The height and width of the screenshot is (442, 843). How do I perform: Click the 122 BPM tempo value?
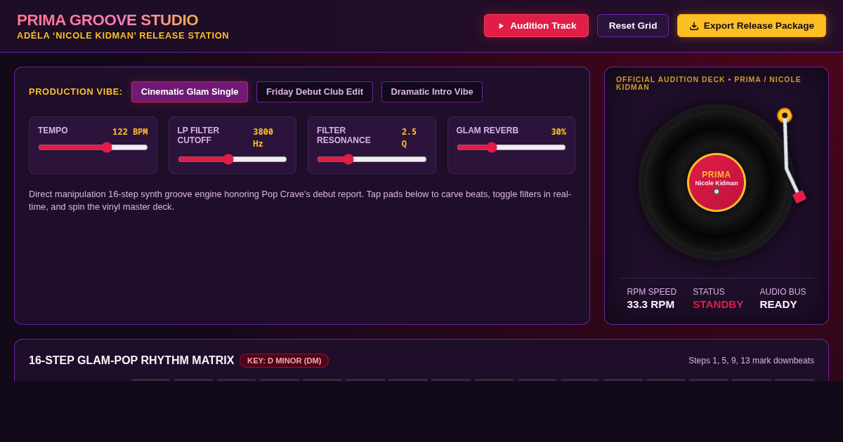[130, 132]
